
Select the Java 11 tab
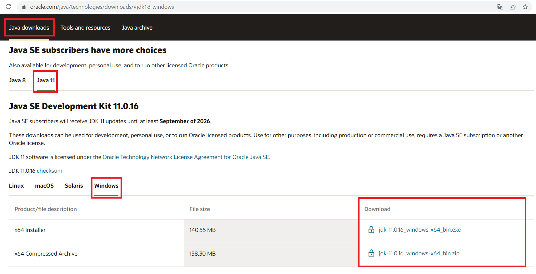click(46, 80)
